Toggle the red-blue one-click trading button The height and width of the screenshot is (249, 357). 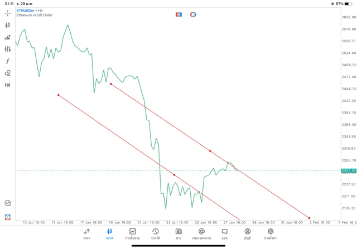178,14
